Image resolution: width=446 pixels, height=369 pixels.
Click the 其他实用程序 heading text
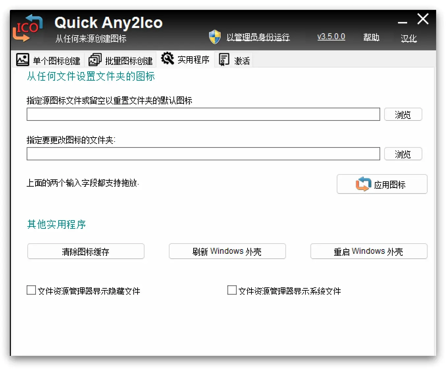click(x=56, y=224)
